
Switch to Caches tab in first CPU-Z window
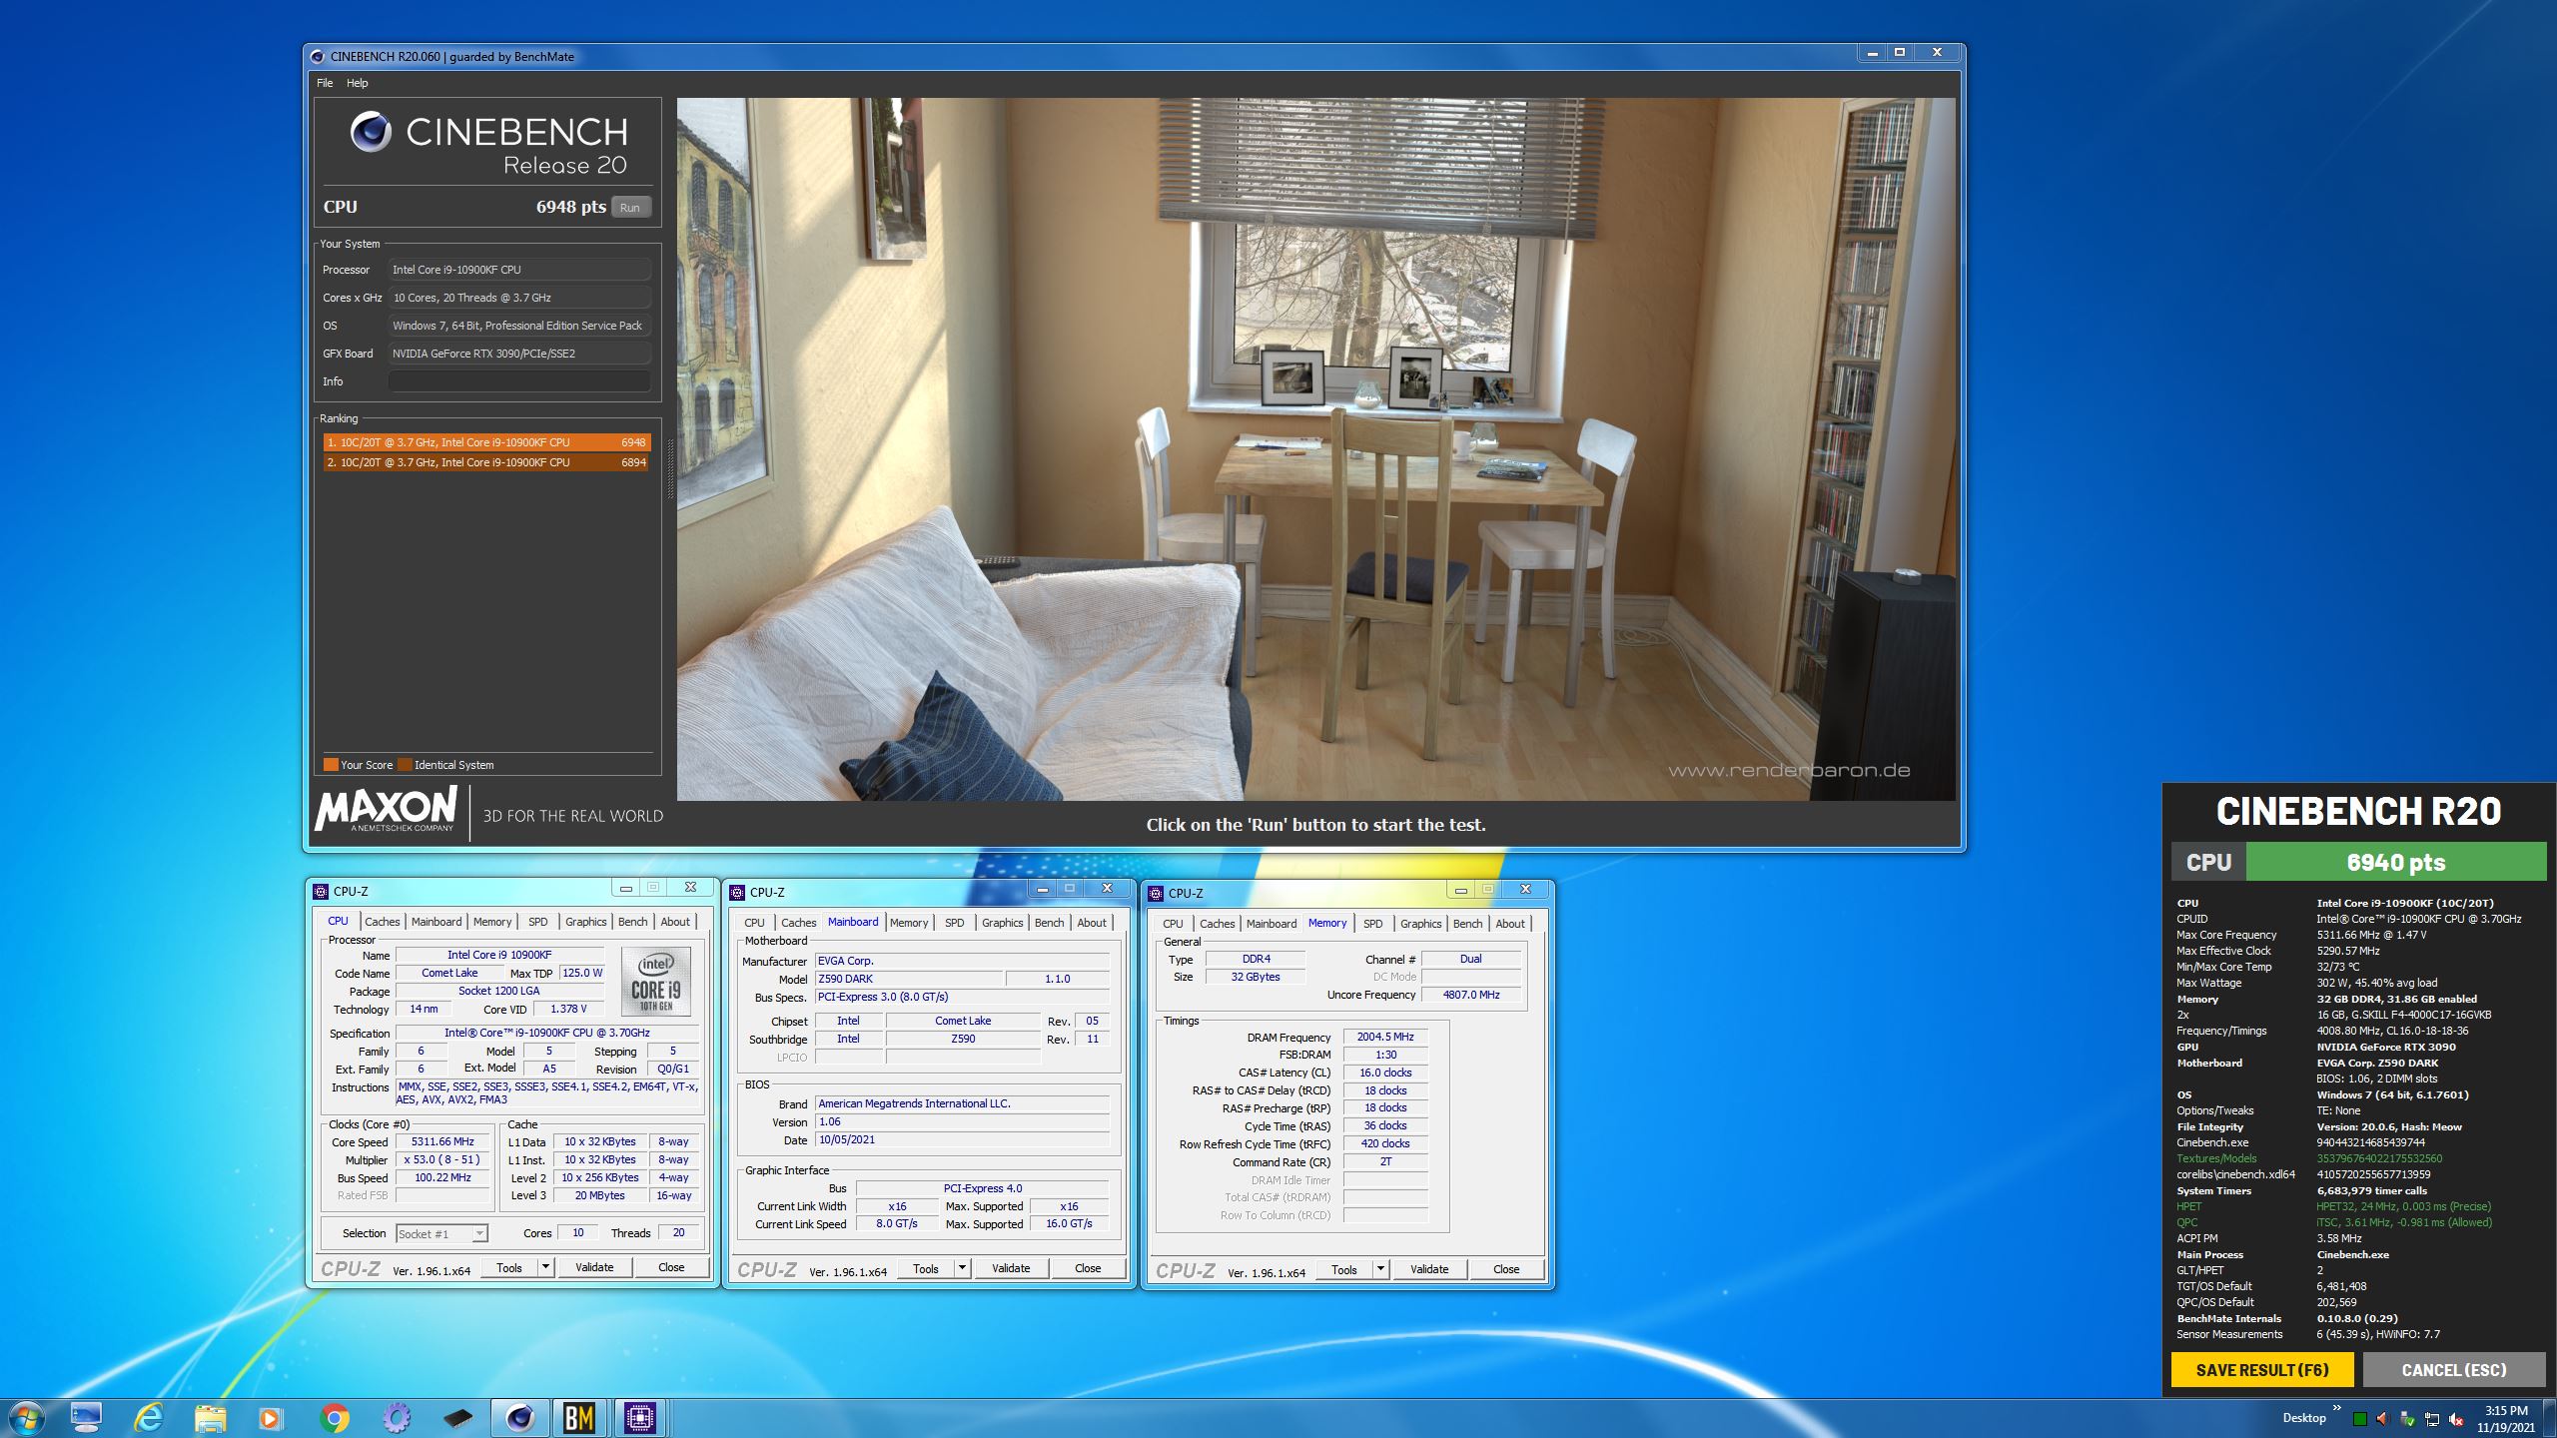tap(382, 922)
